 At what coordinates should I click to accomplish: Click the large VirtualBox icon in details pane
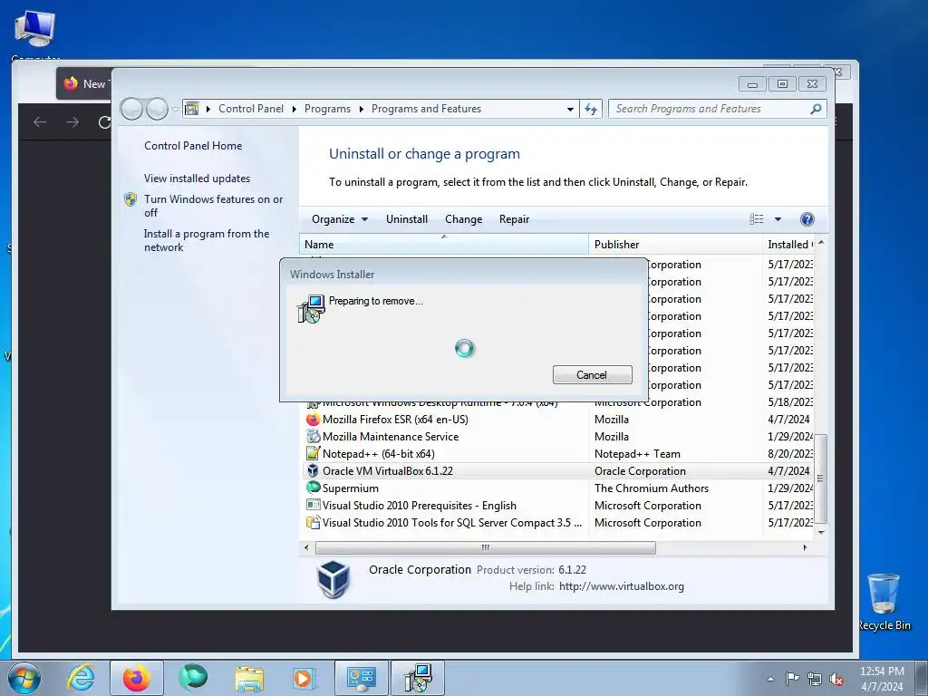click(333, 579)
